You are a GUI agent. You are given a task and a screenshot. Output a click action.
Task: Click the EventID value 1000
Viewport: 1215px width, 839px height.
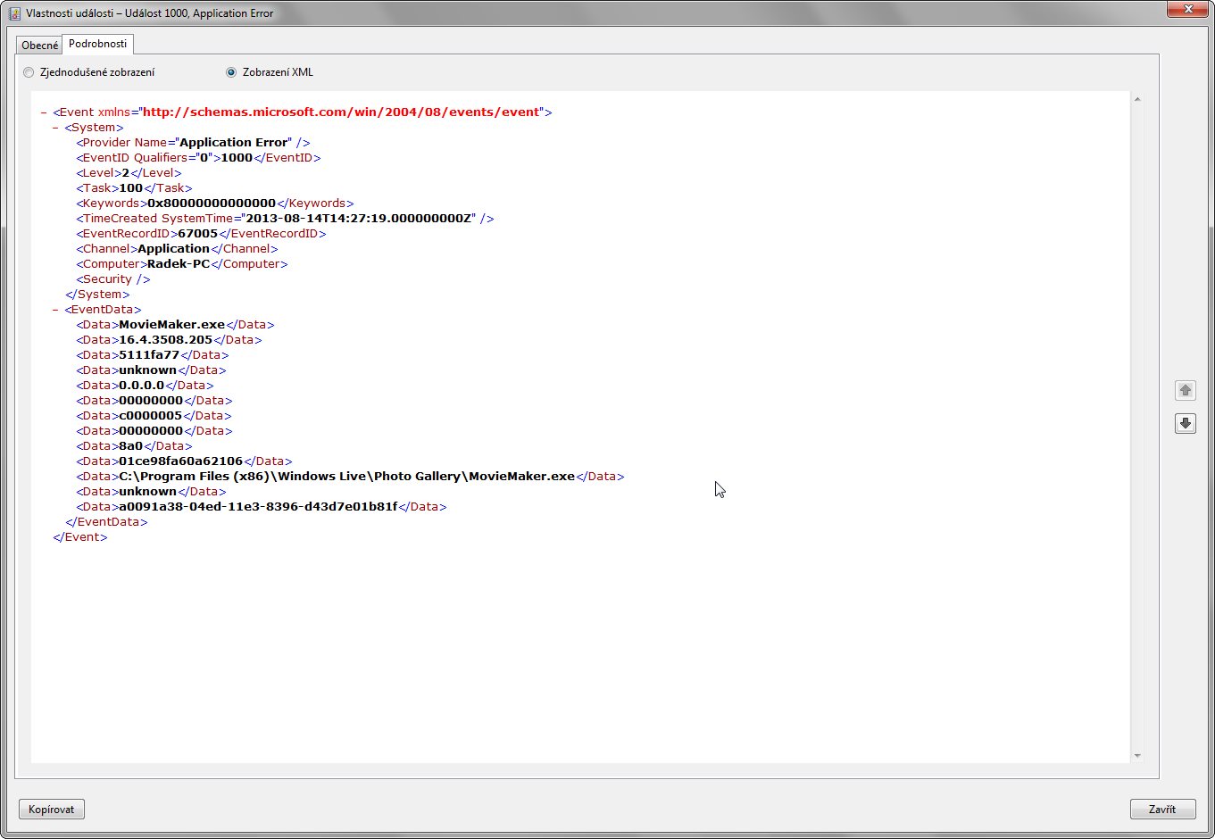click(237, 158)
